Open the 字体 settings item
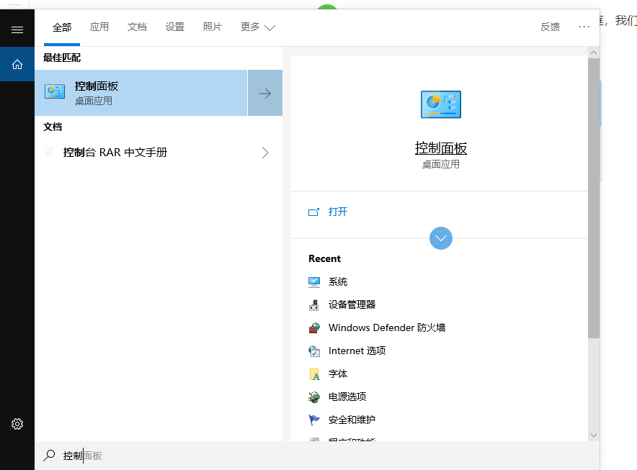Viewport: 637px width, 470px height. coord(339,374)
